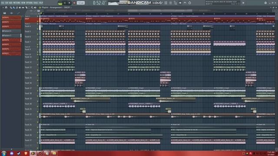Toggle pattern/song mode switch
This screenshot has height=156, width=278.
(60, 3)
